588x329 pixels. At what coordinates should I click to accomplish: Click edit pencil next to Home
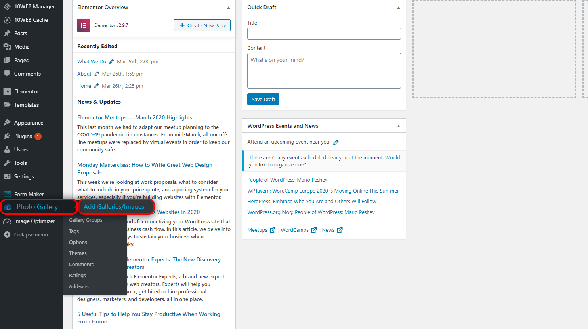click(x=96, y=86)
